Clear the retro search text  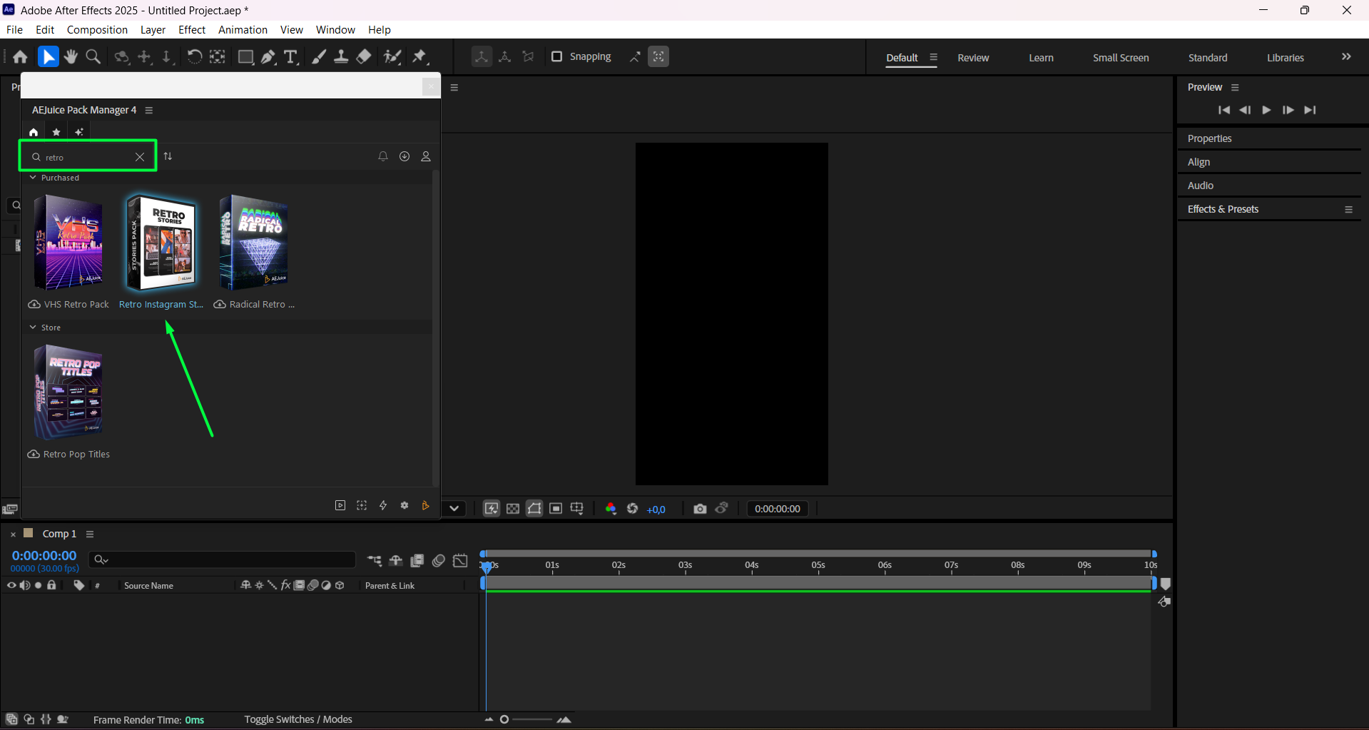coord(140,157)
